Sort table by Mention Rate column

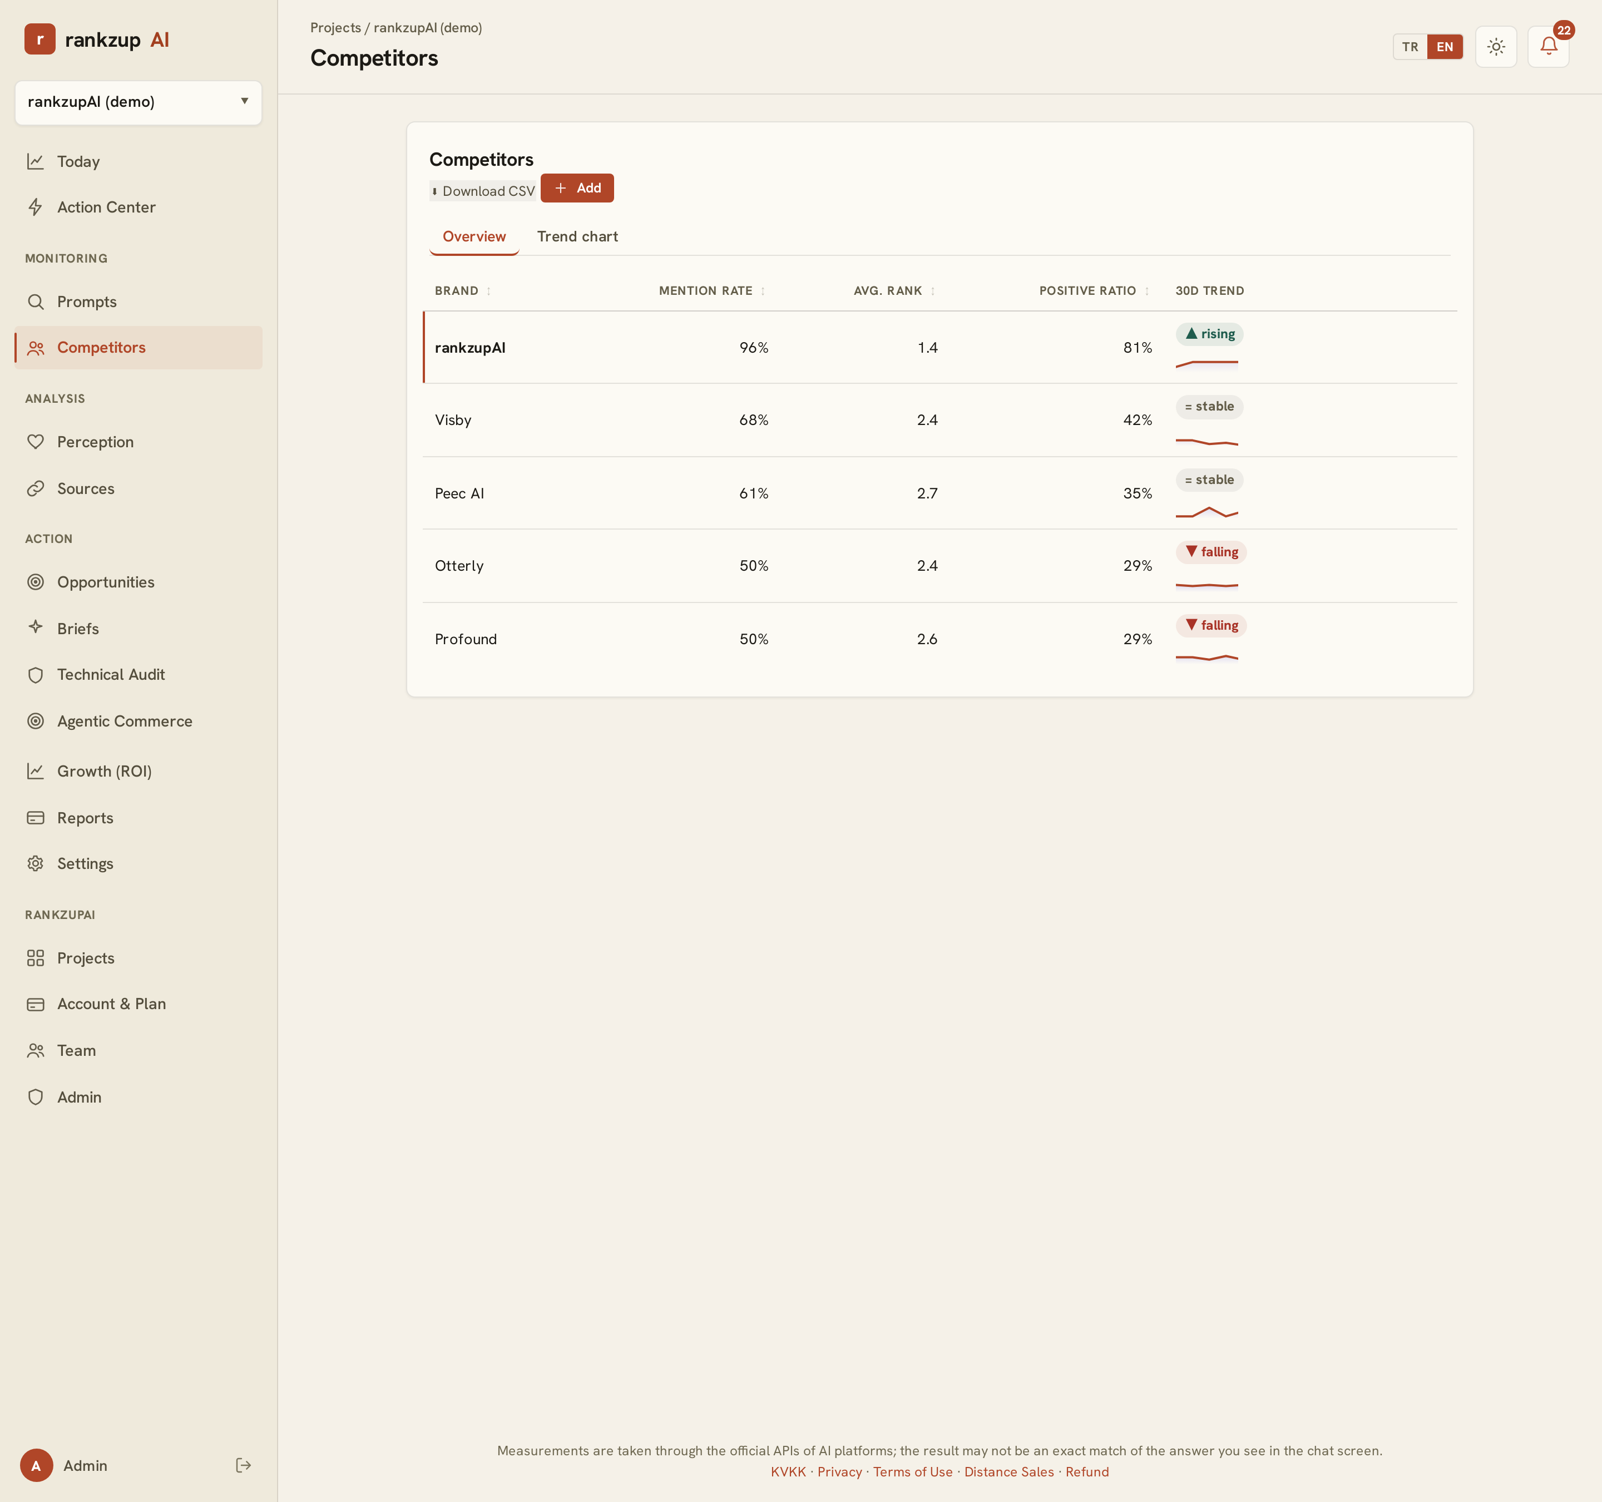(x=713, y=291)
